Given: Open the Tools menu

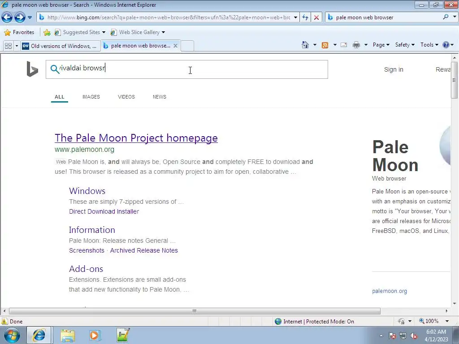Looking at the screenshot, I should [429, 45].
